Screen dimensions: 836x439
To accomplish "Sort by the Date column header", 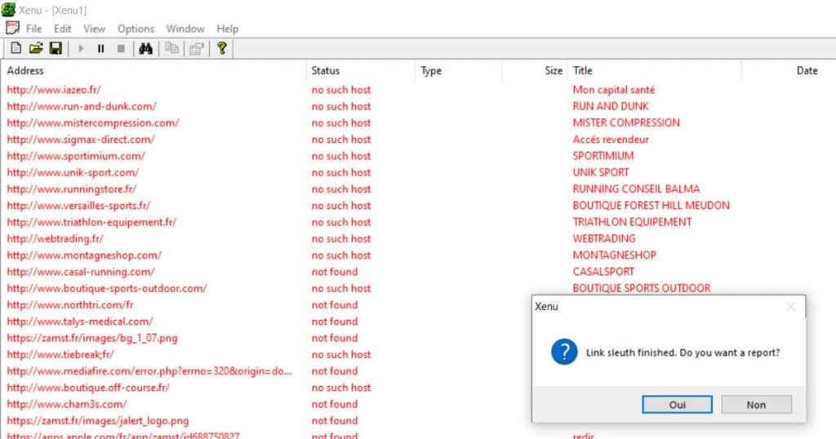I will (789, 70).
